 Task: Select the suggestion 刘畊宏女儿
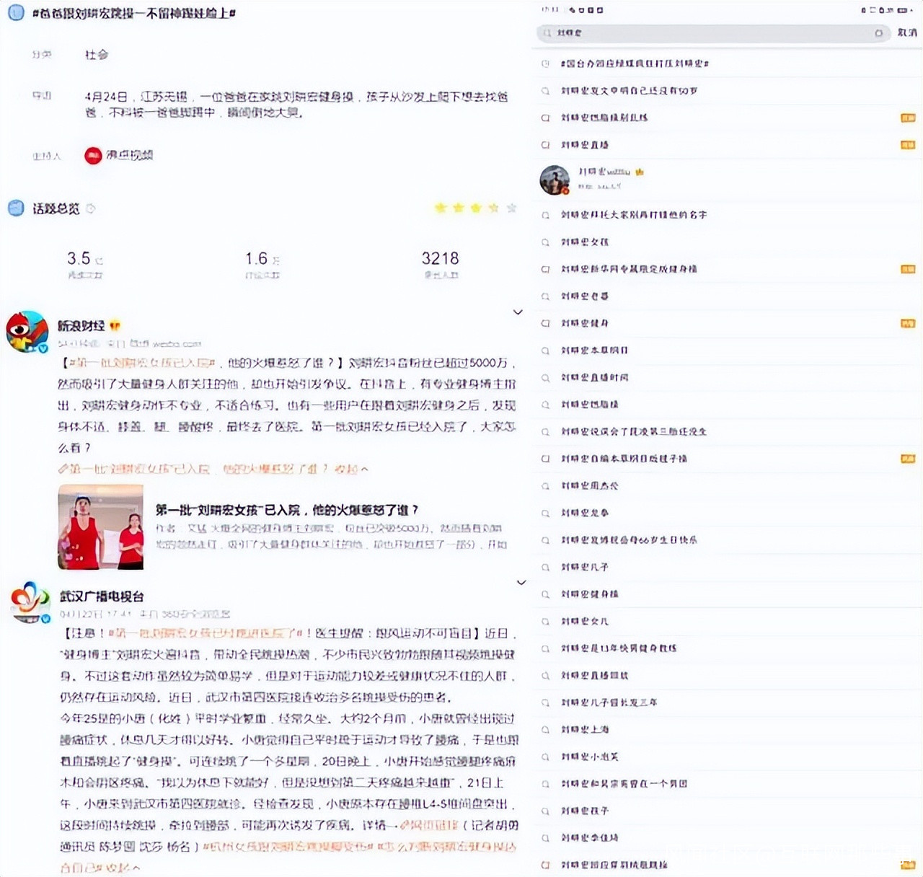[x=585, y=622]
